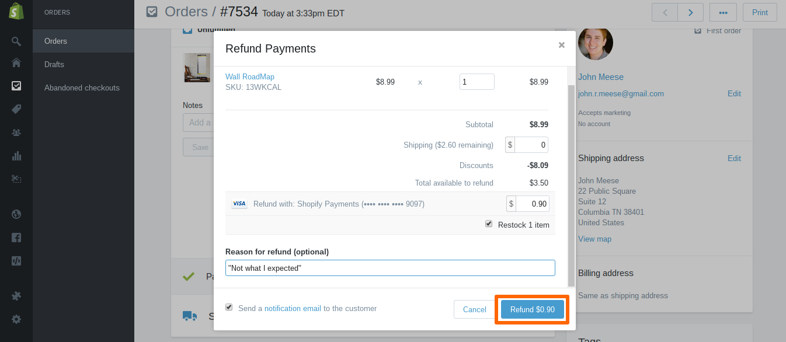Click the Shipping refund amount field
786x342 pixels.
(532, 145)
